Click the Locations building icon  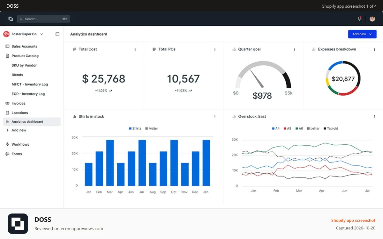pyautogui.click(x=8, y=113)
